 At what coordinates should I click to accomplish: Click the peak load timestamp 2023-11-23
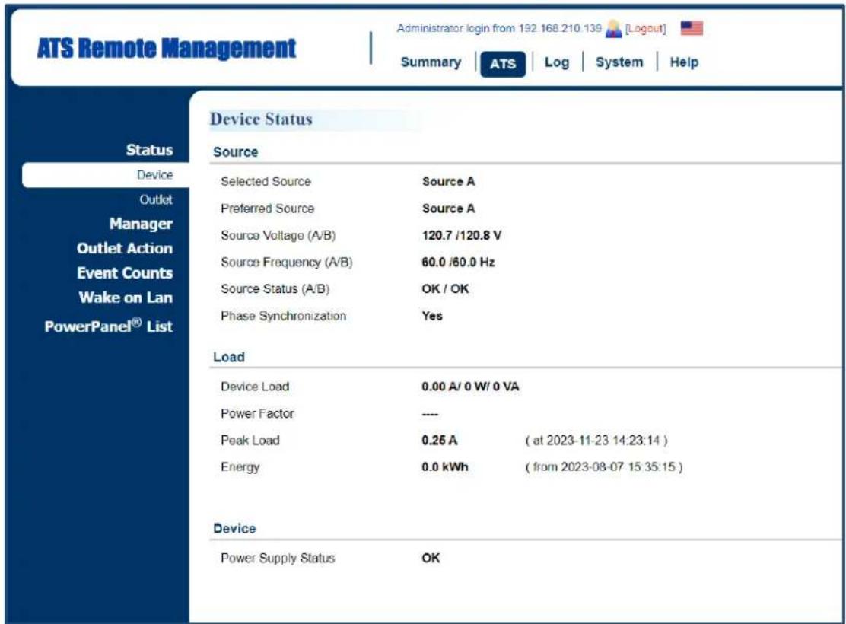[x=596, y=441]
